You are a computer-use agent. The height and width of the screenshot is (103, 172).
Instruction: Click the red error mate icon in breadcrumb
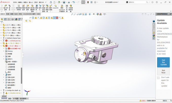[x=57, y=18]
